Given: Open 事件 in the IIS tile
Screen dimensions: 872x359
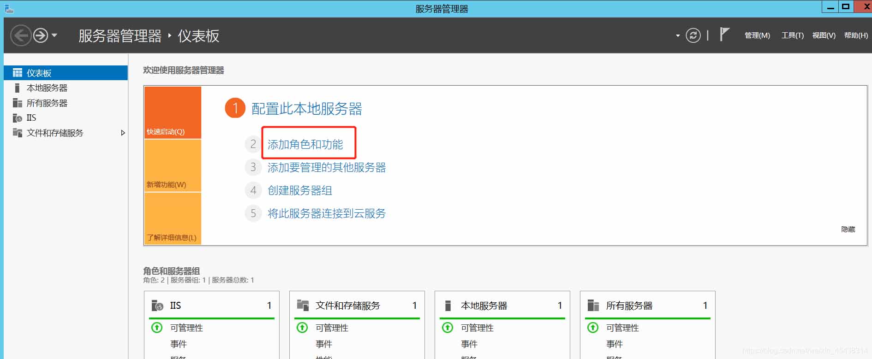Looking at the screenshot, I should (179, 344).
